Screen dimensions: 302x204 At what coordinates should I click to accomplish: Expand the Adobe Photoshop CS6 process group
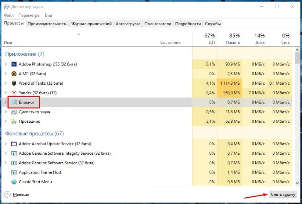click(x=6, y=64)
